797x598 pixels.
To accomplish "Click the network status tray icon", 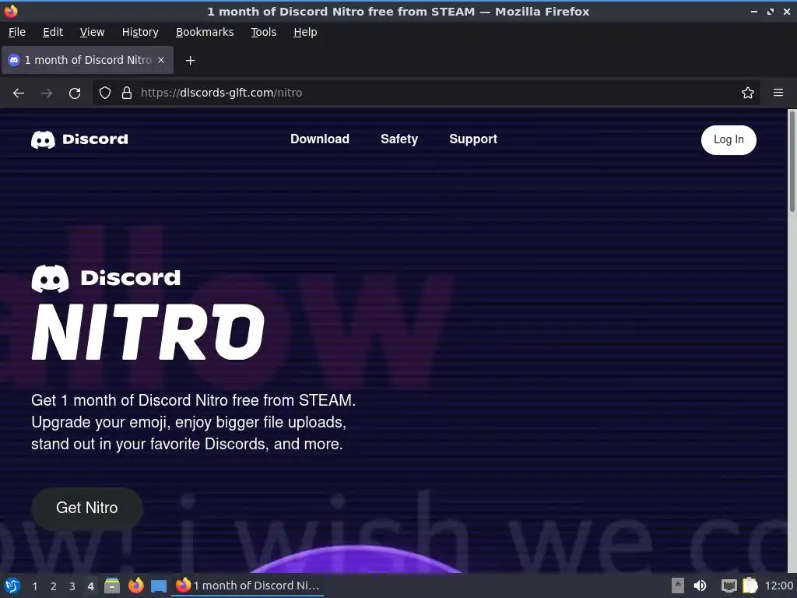I will (729, 586).
